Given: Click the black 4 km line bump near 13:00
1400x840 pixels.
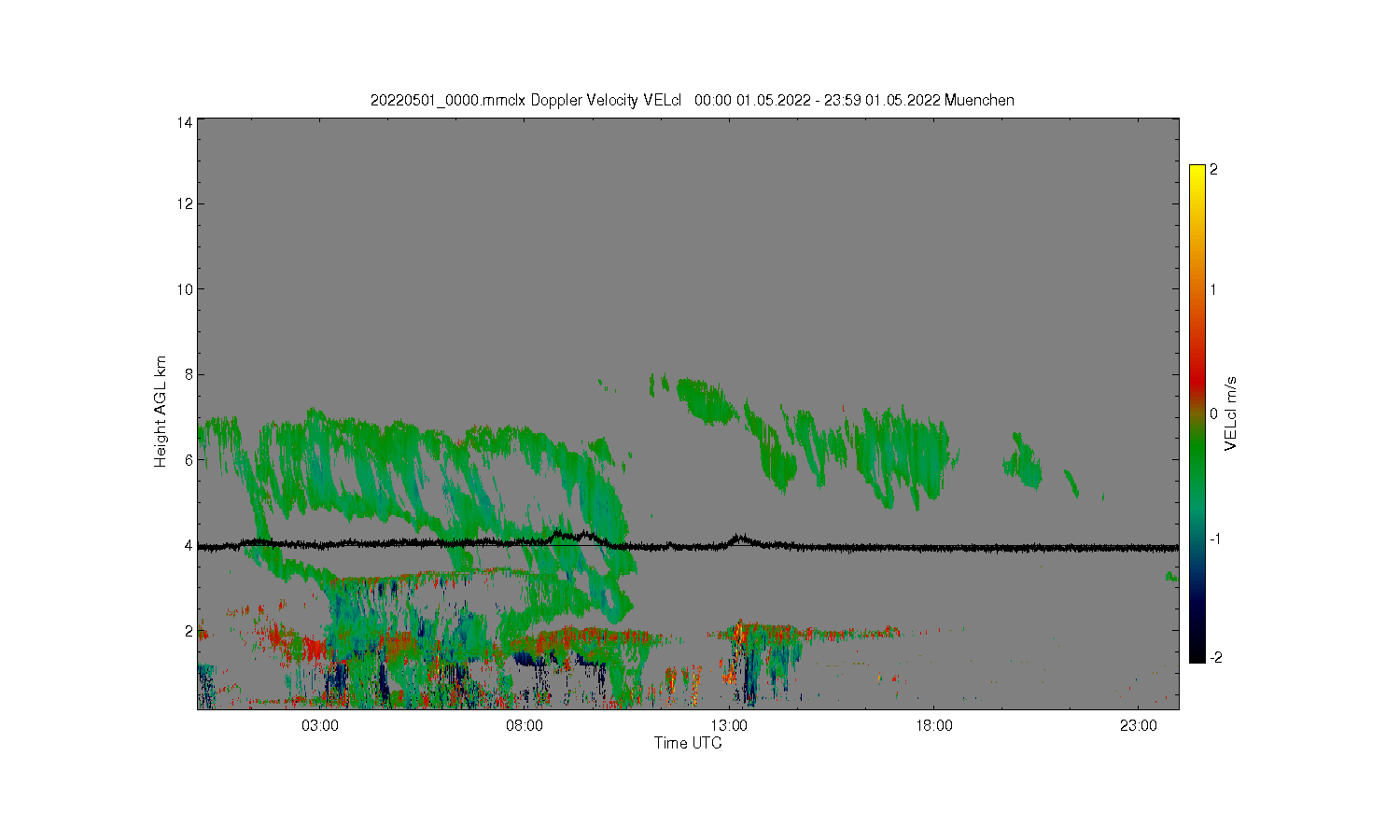Looking at the screenshot, I should point(740,539).
